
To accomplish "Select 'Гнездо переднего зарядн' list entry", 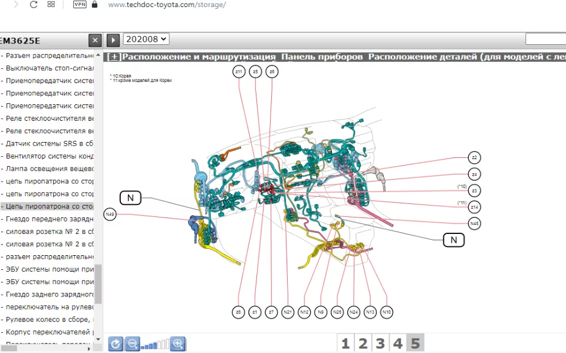I will (x=47, y=219).
